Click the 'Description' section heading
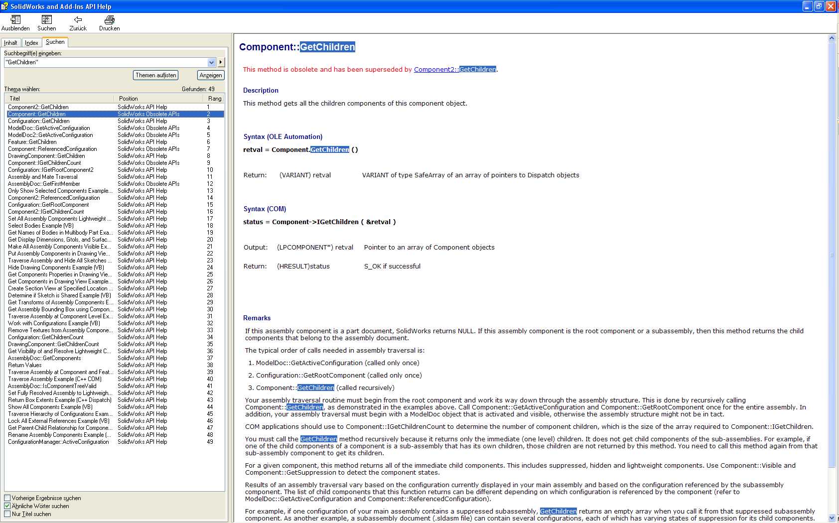 [x=261, y=90]
